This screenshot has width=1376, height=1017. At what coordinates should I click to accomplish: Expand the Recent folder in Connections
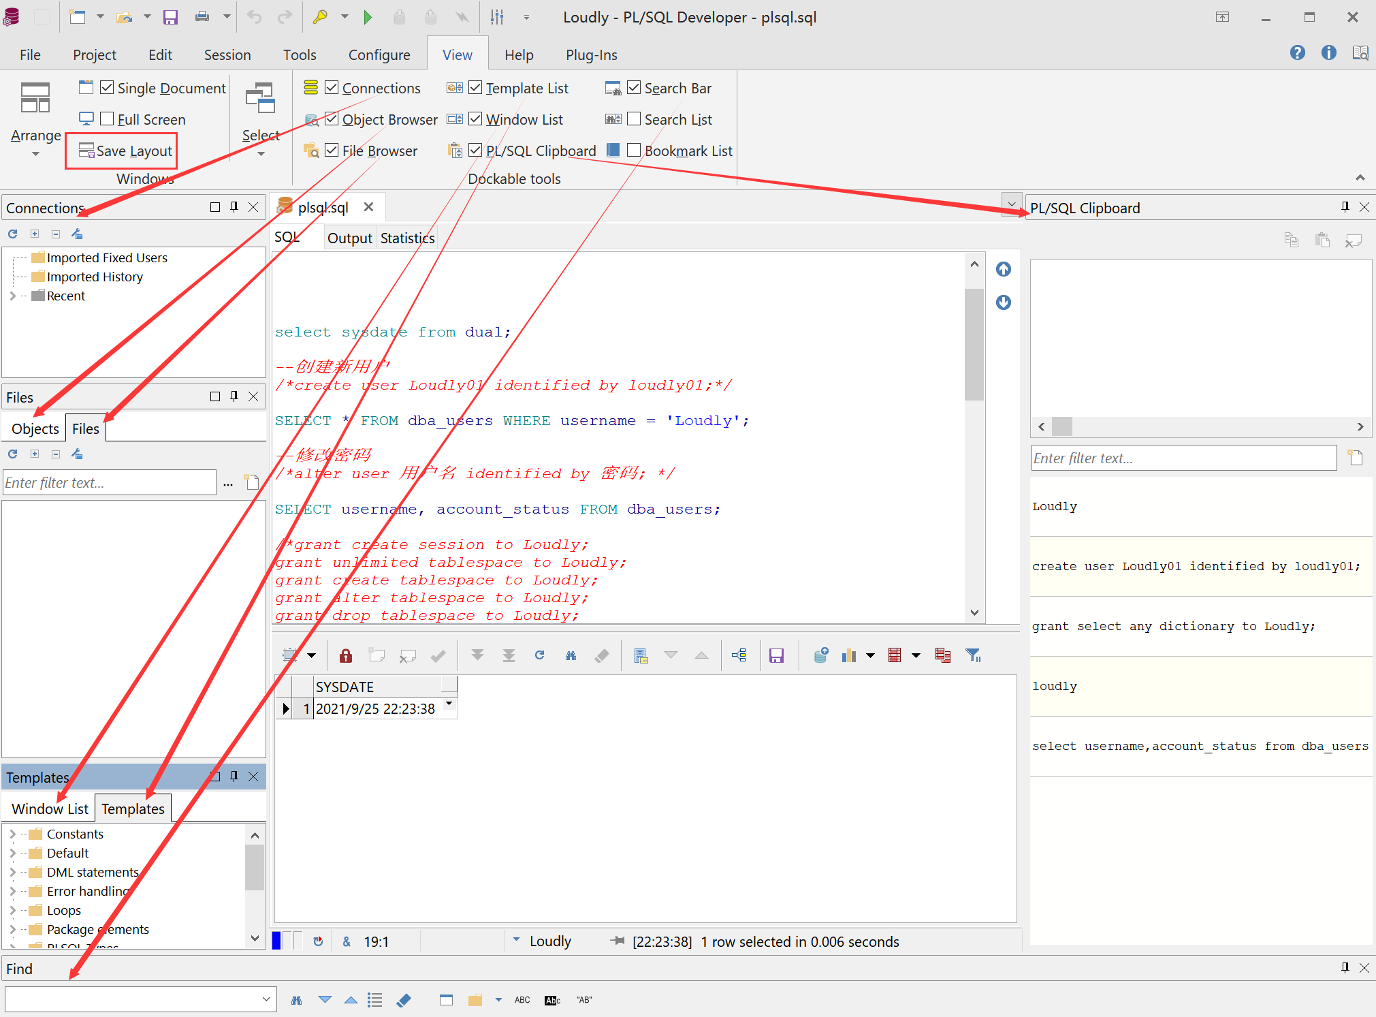click(12, 296)
